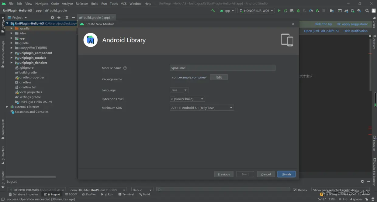Select the build.gradle (:app) editor tab
377x202 pixels.
coord(96,18)
